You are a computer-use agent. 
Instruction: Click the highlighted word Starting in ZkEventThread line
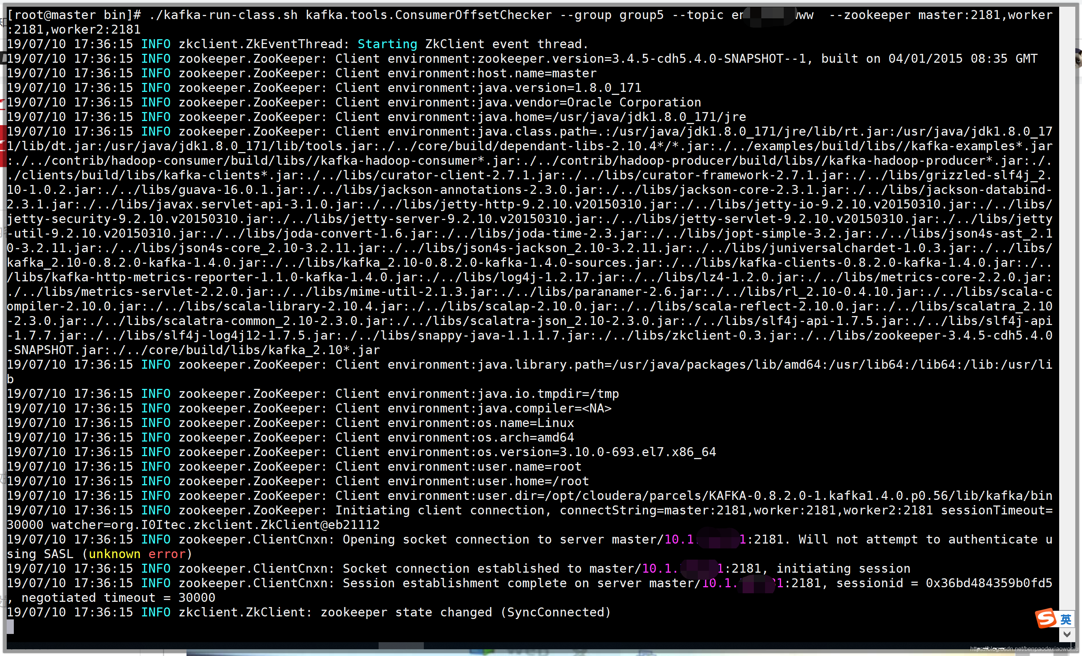tap(387, 44)
